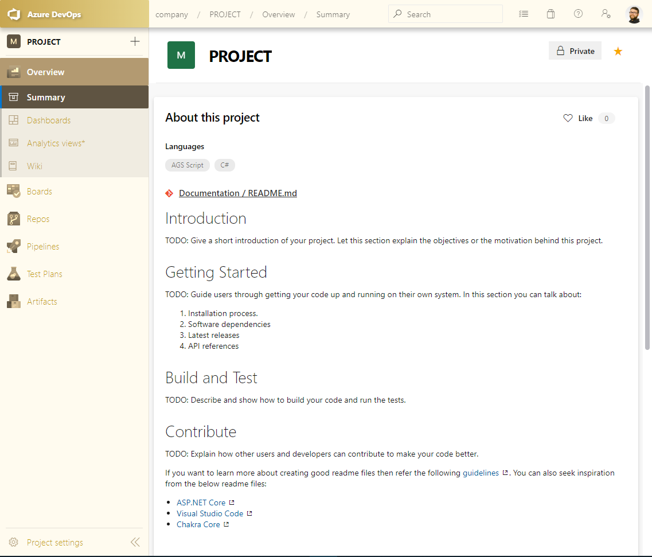The height and width of the screenshot is (557, 652).
Task: Open the Documentation README.md link
Action: 237,193
